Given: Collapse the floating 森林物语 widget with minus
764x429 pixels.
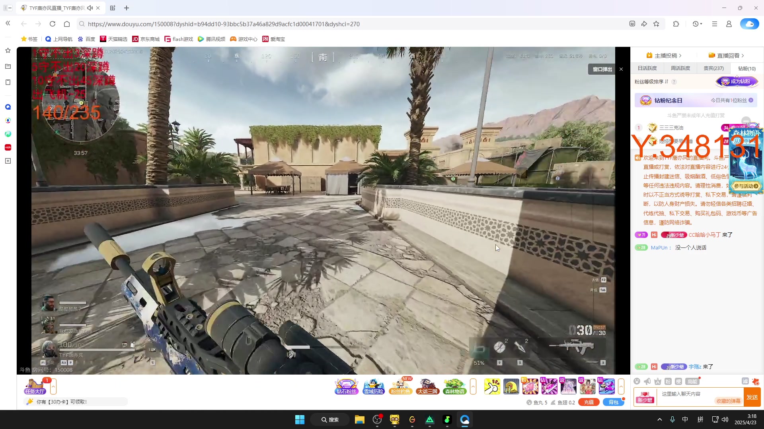Looking at the screenshot, I should (746, 121).
